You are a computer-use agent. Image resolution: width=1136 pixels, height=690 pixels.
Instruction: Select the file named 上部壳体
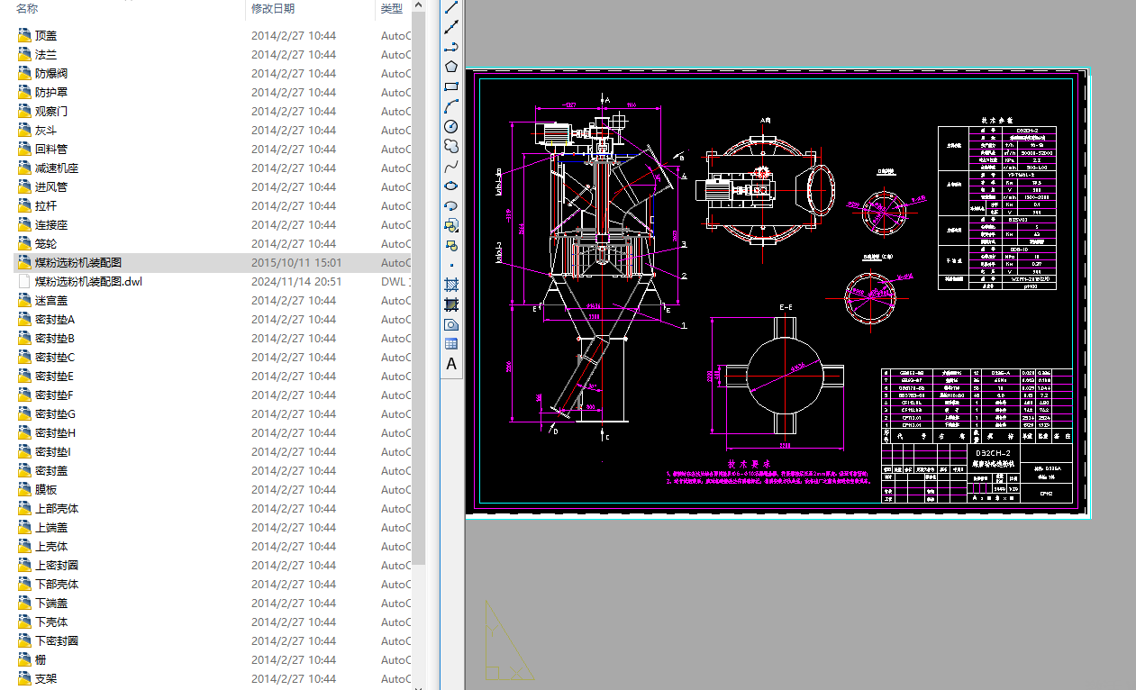point(57,509)
